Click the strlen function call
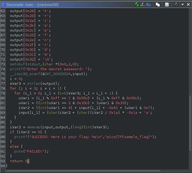 click(x=34, y=84)
